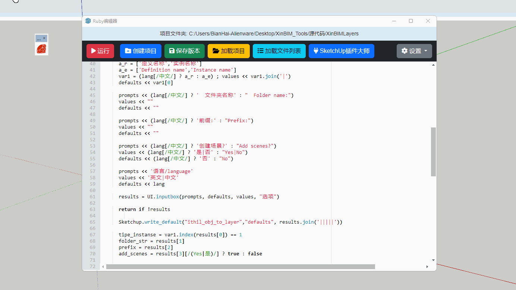The height and width of the screenshot is (290, 516).
Task: Click the 项目文件夹 path bar
Action: coord(259,34)
